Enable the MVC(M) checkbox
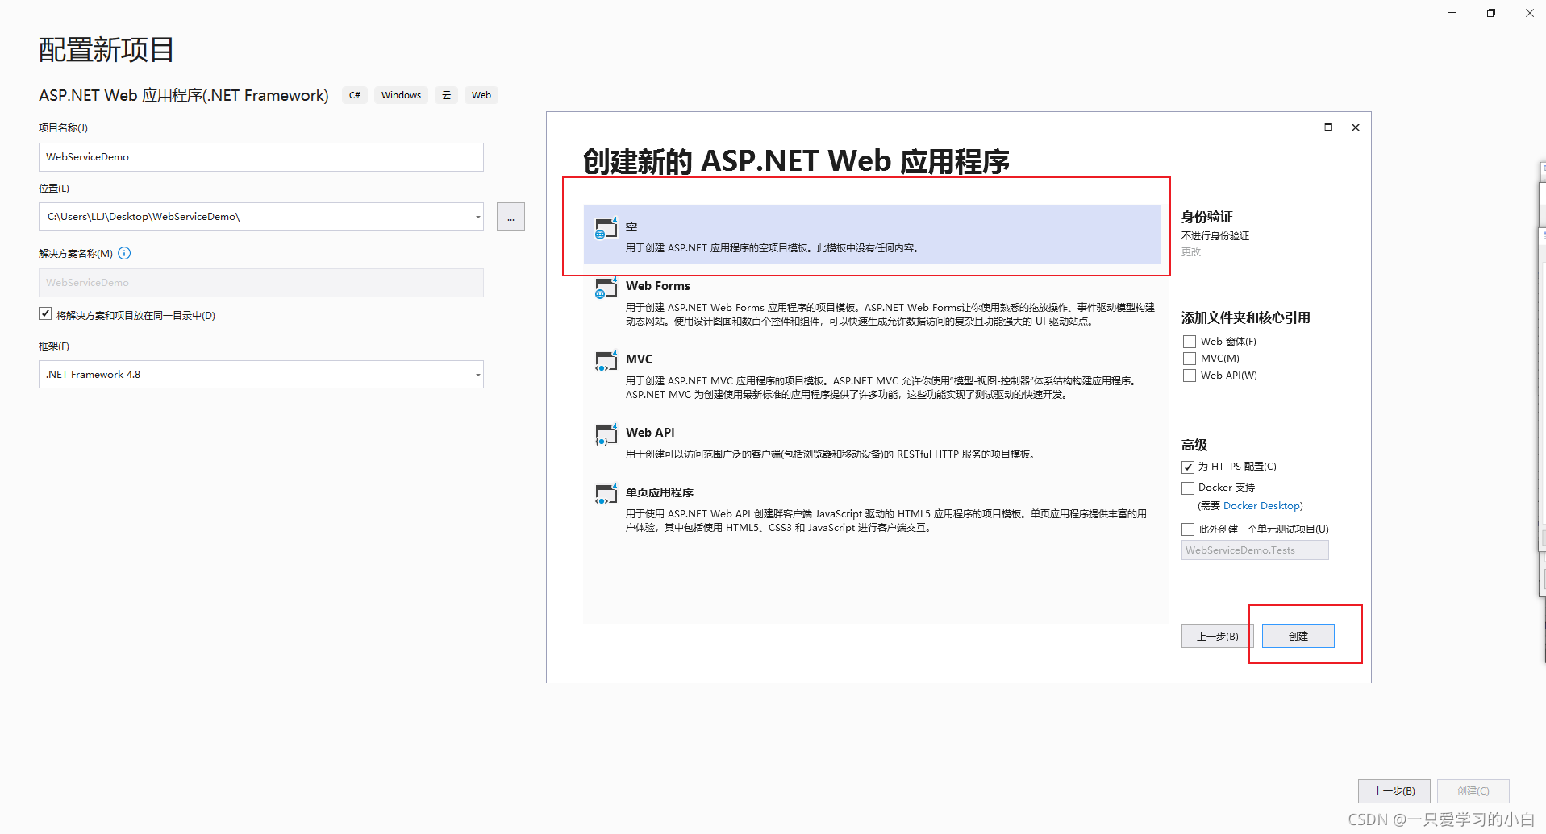This screenshot has width=1546, height=834. tap(1190, 359)
